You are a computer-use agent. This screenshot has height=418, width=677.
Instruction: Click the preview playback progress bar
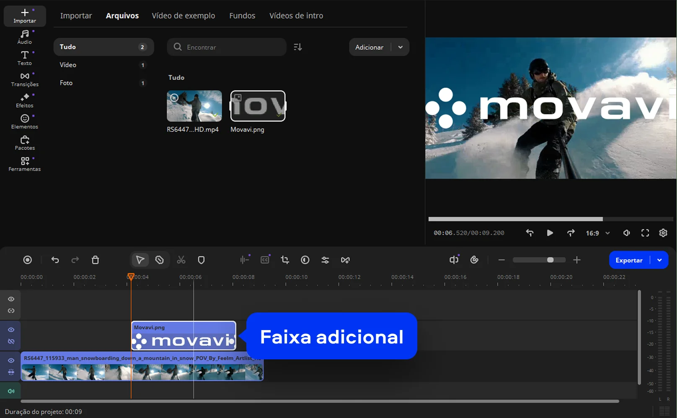(x=551, y=219)
